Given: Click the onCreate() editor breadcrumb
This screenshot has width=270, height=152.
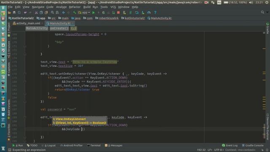Looking at the screenshot, I should tap(59, 28).
